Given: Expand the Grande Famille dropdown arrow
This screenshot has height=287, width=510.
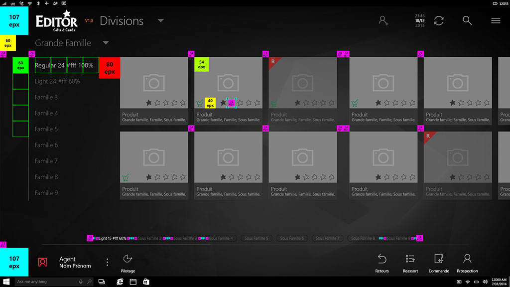Looking at the screenshot, I should [x=106, y=43].
